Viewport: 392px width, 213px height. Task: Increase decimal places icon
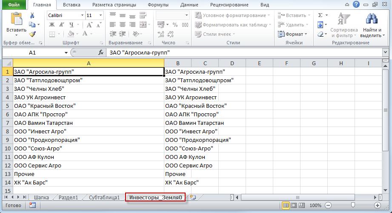(x=161, y=34)
